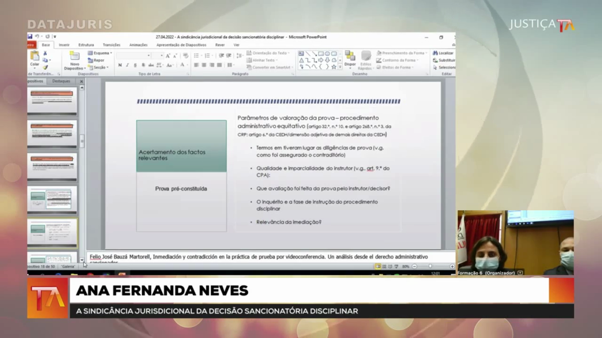Toggle underline S formatting
Image resolution: width=602 pixels, height=338 pixels.
[x=135, y=66]
